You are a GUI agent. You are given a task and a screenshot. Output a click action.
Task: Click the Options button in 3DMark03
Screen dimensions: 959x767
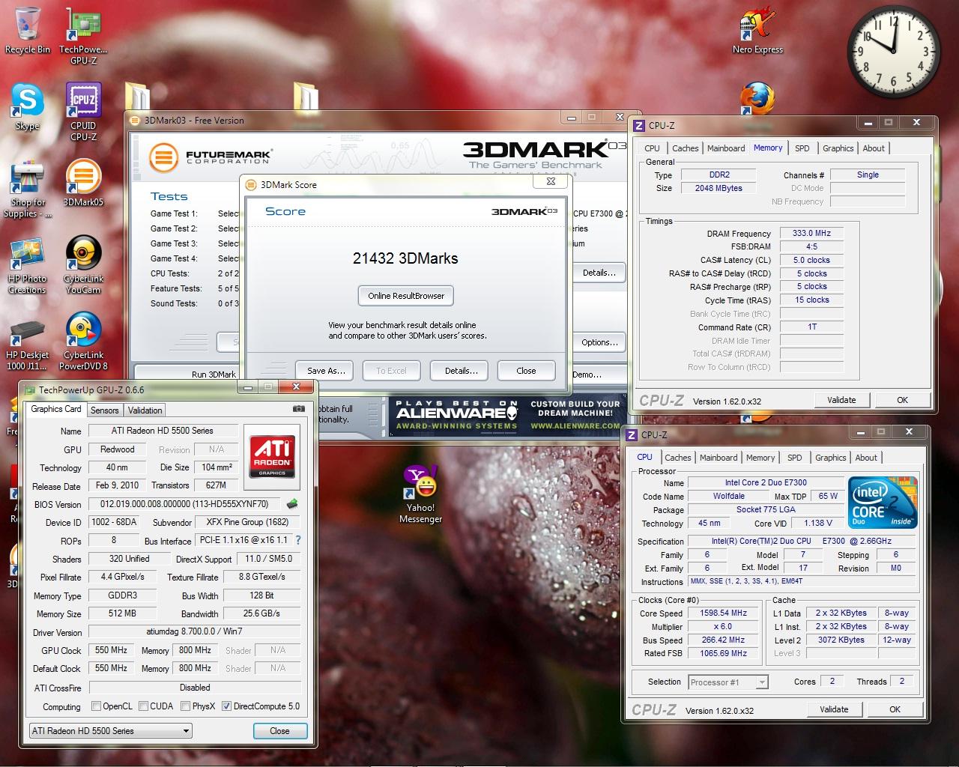[599, 342]
